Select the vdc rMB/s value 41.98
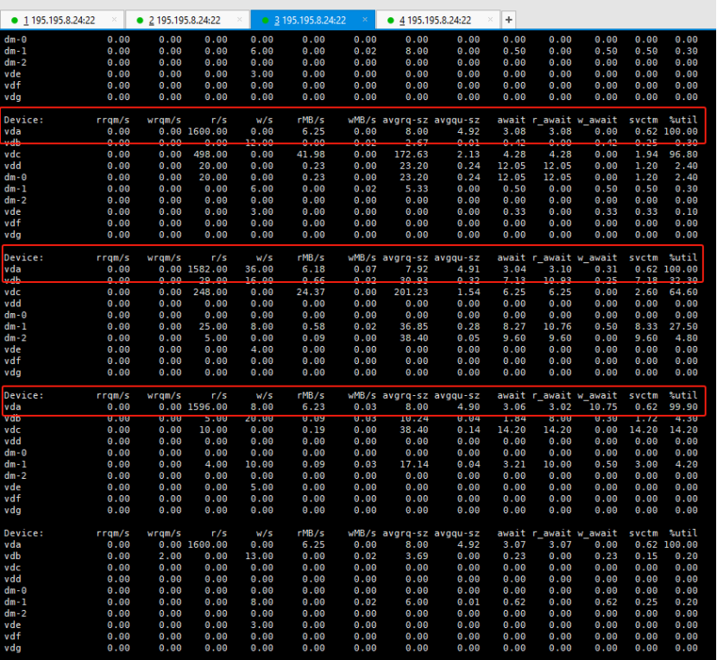 pyautogui.click(x=311, y=154)
